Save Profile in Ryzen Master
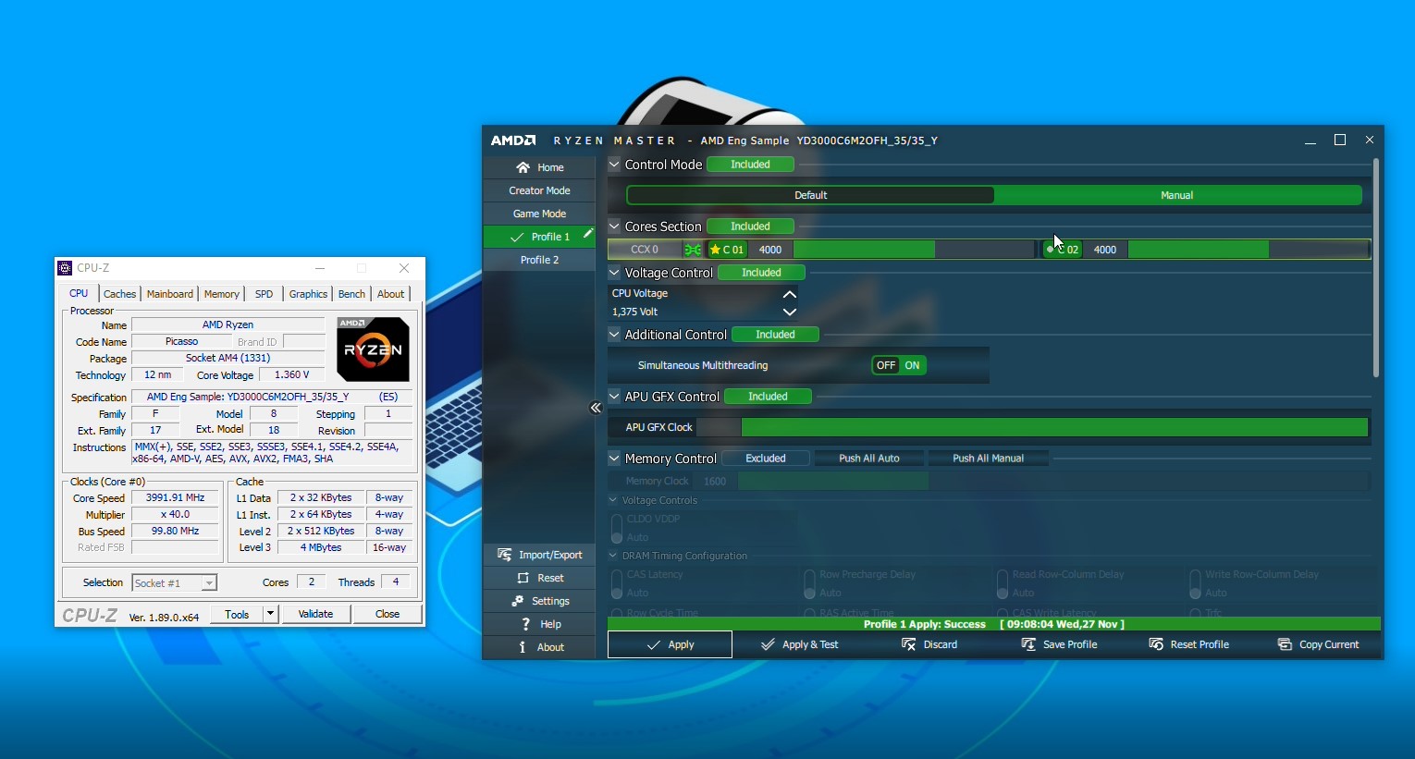 [1059, 644]
